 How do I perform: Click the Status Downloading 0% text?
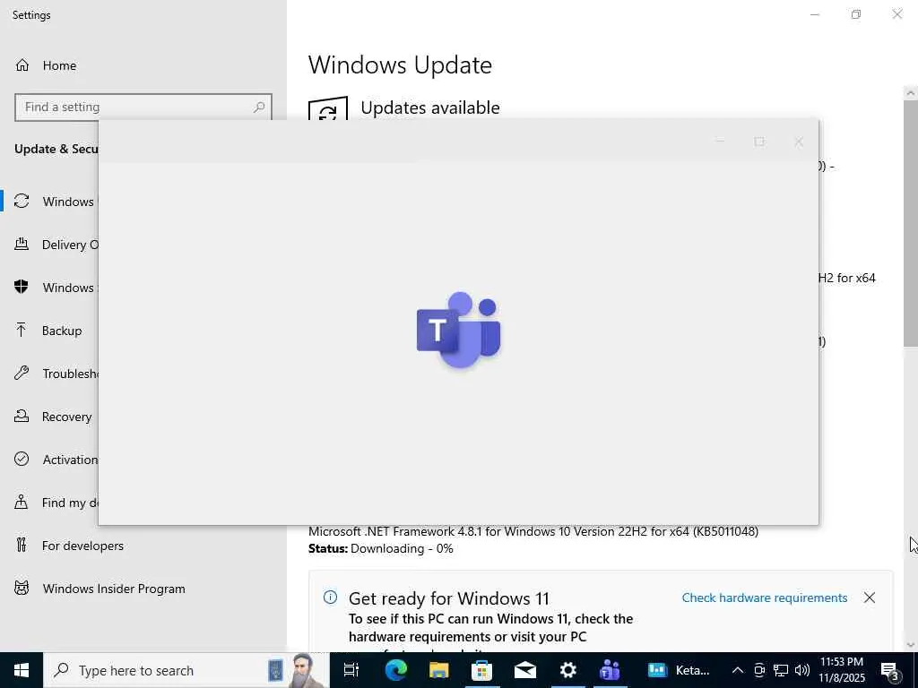[x=380, y=549]
